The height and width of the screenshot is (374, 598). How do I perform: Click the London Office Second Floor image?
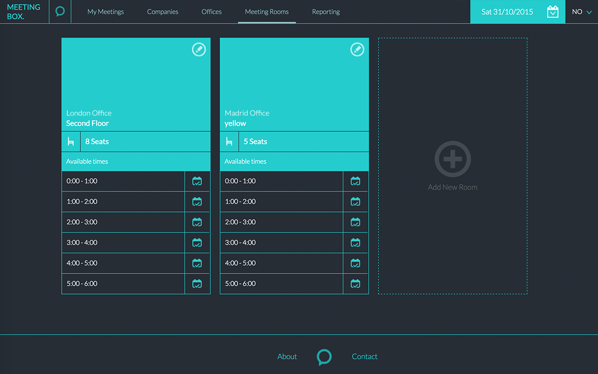click(x=136, y=85)
